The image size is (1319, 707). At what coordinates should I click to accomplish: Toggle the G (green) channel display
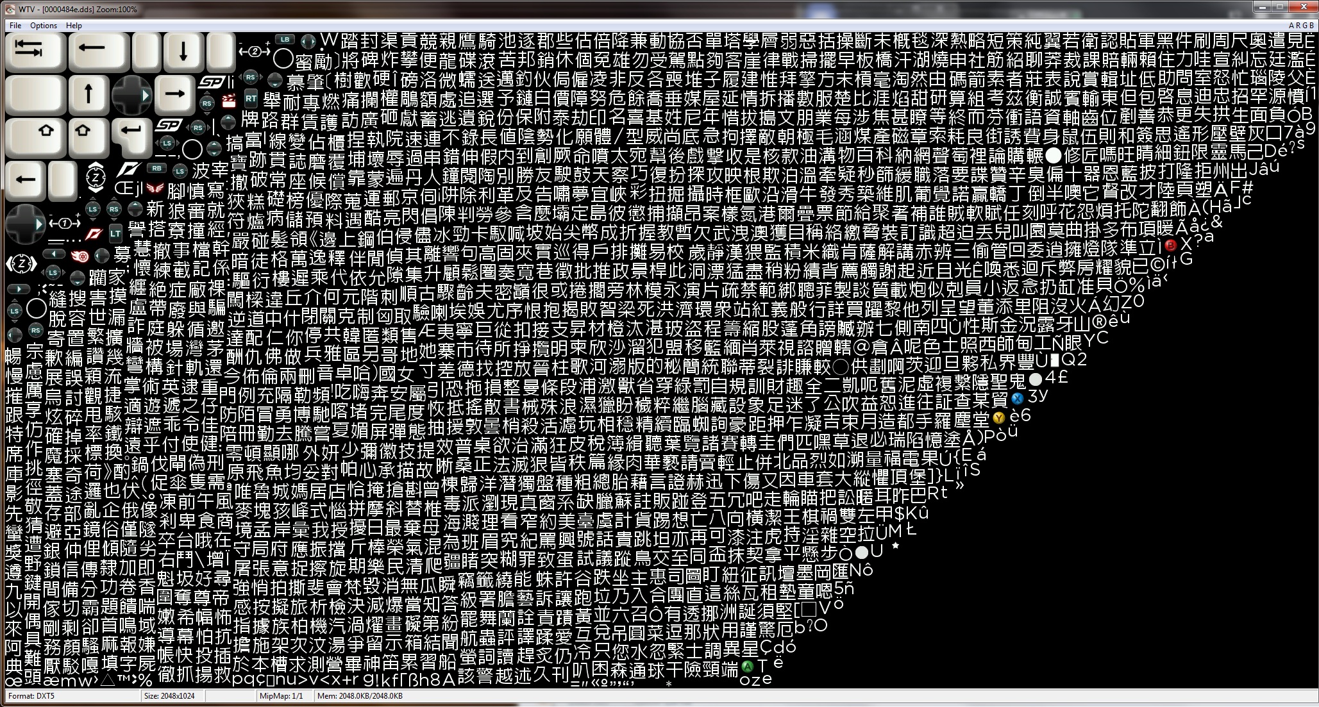[x=1305, y=26]
